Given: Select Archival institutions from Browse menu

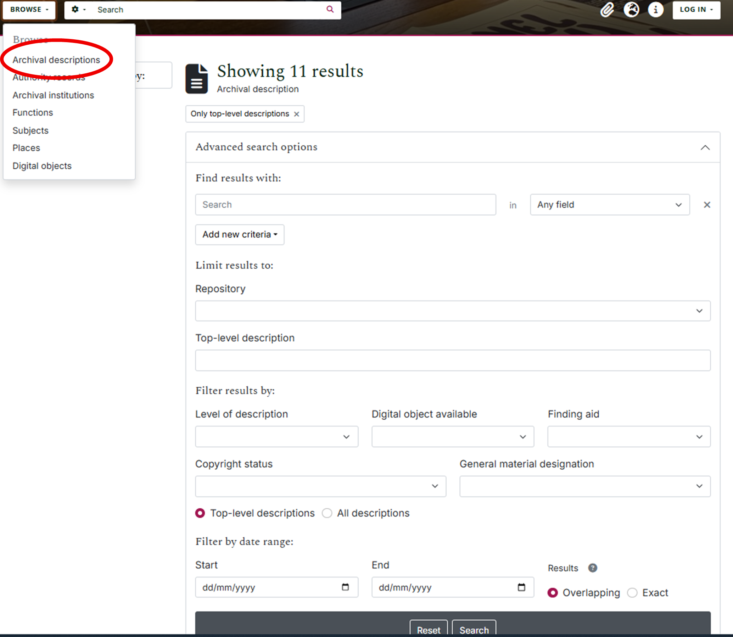Looking at the screenshot, I should pos(53,95).
